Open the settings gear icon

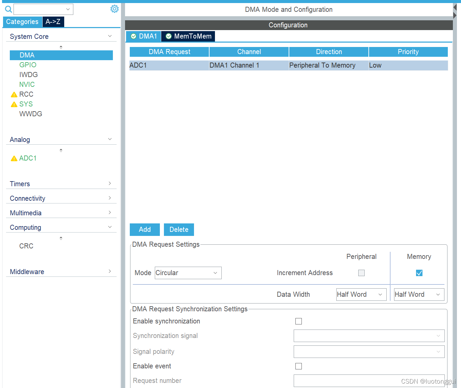click(x=115, y=9)
